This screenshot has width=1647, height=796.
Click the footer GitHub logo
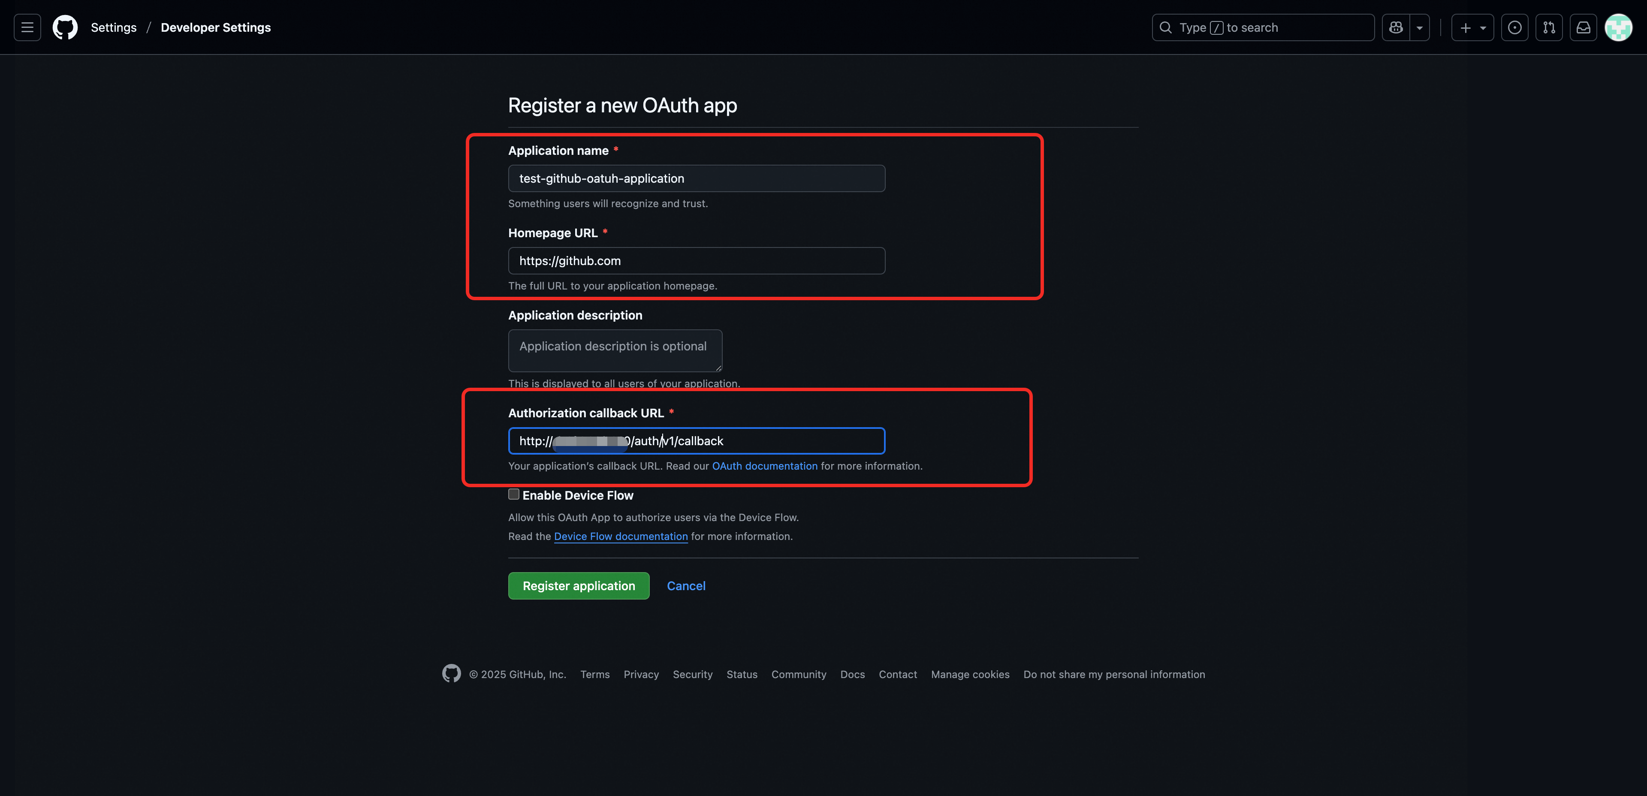[451, 673]
